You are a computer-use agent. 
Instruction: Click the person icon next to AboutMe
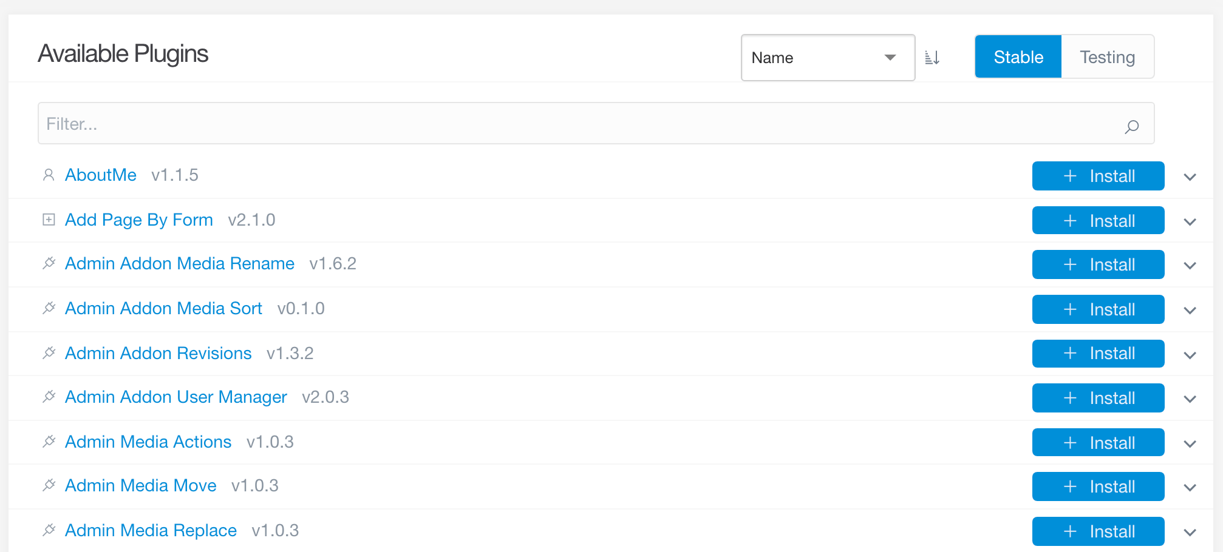click(49, 175)
